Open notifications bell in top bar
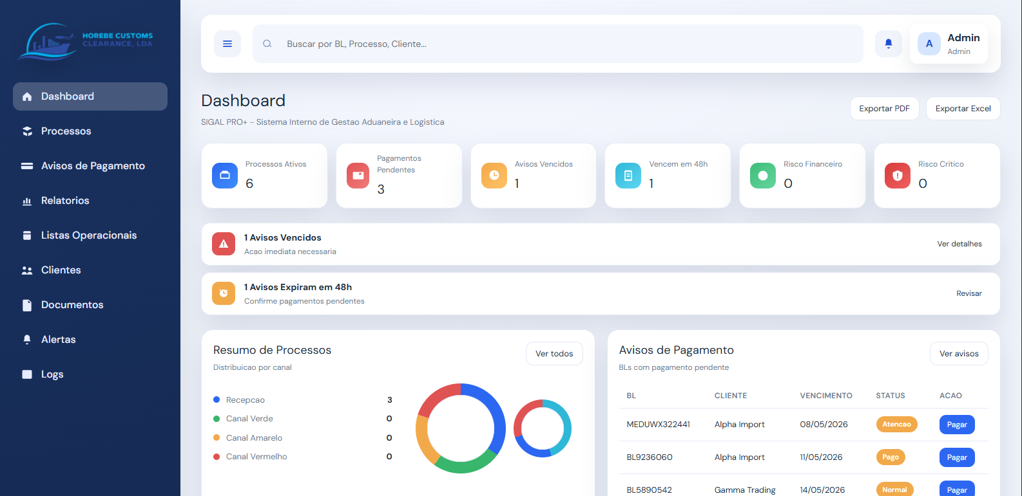Viewport: 1022px width, 496px height. (889, 44)
